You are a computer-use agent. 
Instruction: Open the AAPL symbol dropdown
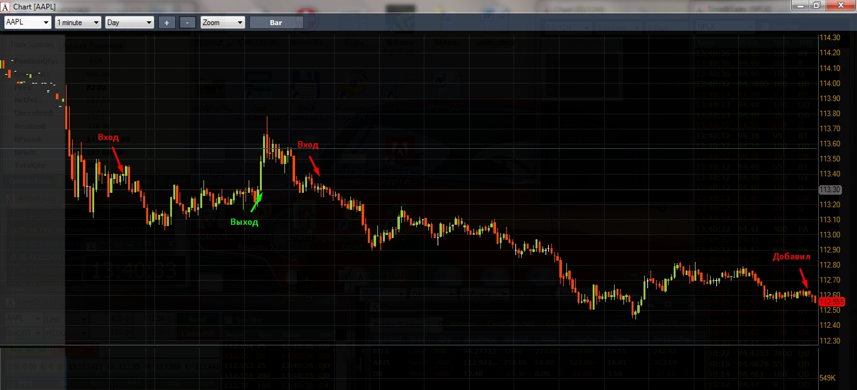pyautogui.click(x=28, y=22)
